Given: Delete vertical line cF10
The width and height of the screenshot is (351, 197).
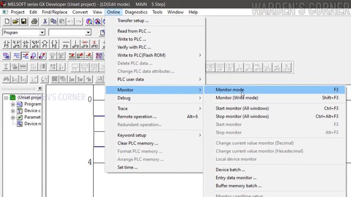Looking at the screenshot, I should [94, 44].
